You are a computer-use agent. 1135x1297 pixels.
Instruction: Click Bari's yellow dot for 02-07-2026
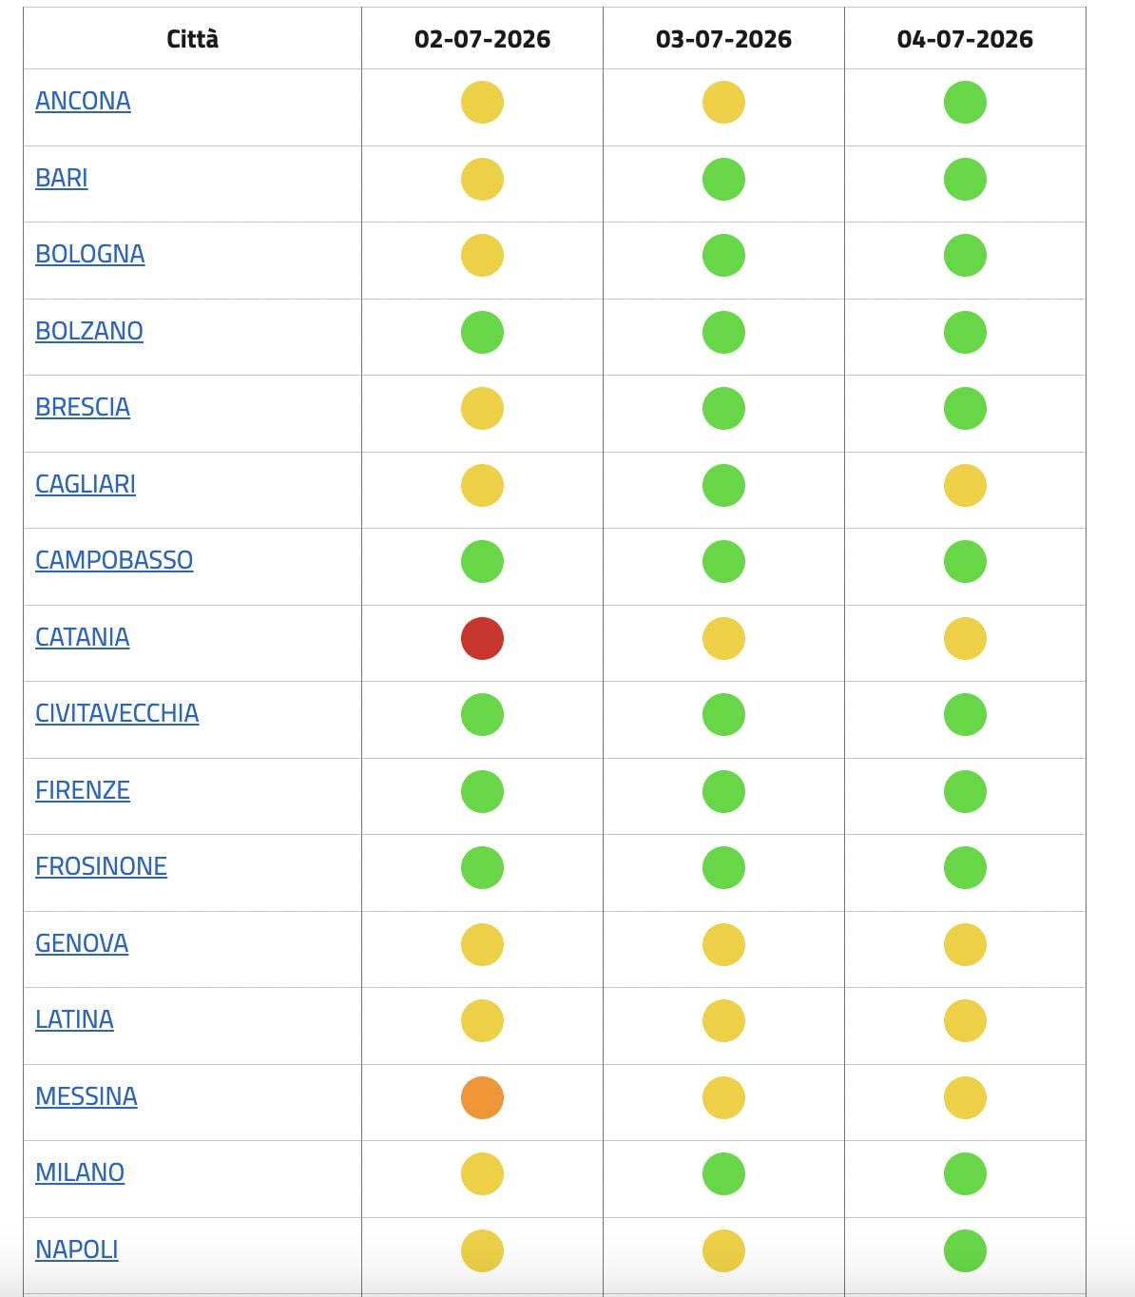[x=482, y=179]
